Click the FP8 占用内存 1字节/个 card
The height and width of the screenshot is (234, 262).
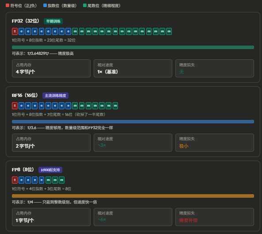point(51,217)
